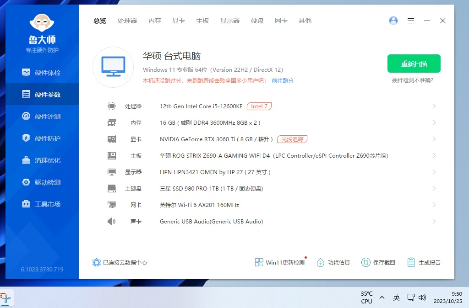
Task: Click the 重新扫描 green button
Action: tap(414, 64)
